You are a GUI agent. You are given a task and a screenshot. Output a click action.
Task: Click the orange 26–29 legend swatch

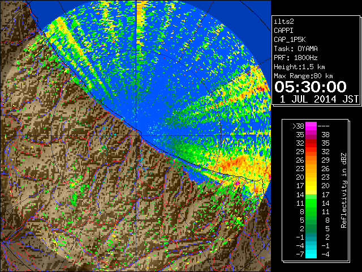[x=311, y=160]
